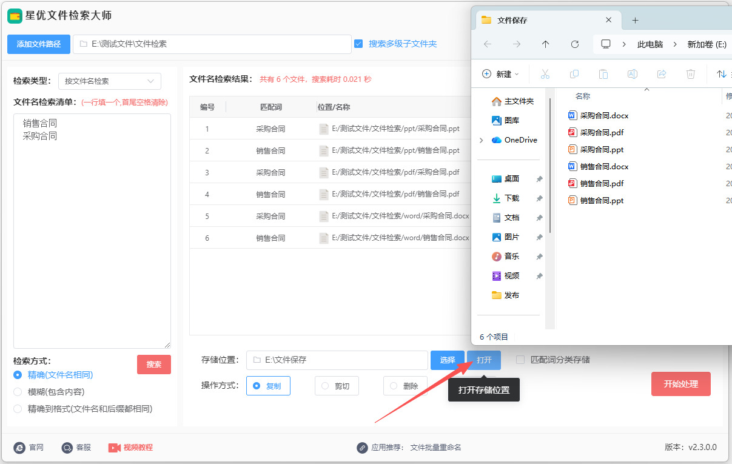Click result row 6 path 销售合同.docx
This screenshot has width=732, height=464.
(x=400, y=238)
